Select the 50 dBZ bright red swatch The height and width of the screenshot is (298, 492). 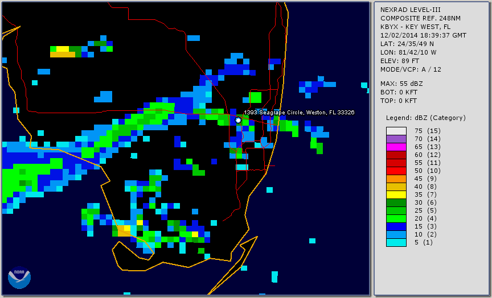click(x=396, y=171)
